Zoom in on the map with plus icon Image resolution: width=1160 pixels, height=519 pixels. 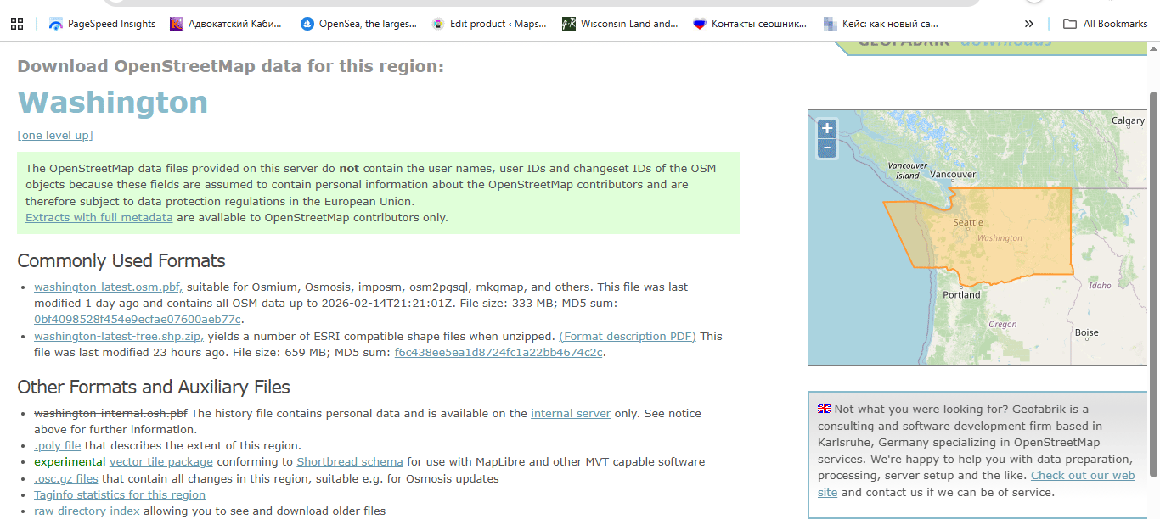825,128
